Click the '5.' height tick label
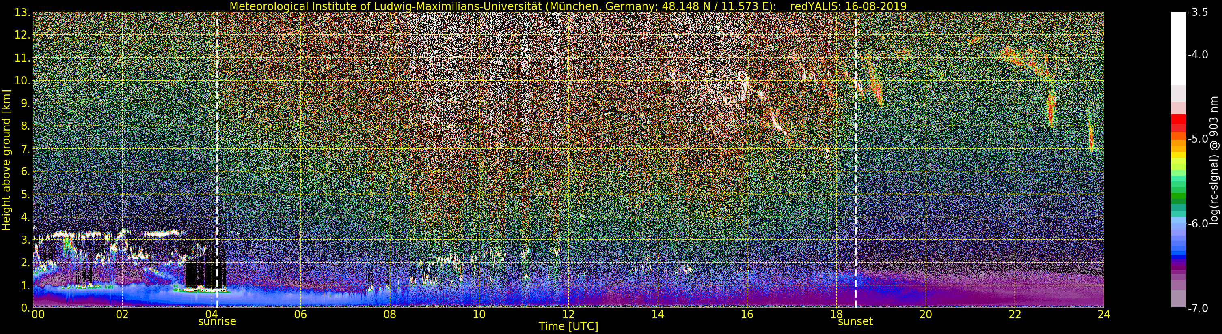1222x334 pixels. (x=25, y=195)
